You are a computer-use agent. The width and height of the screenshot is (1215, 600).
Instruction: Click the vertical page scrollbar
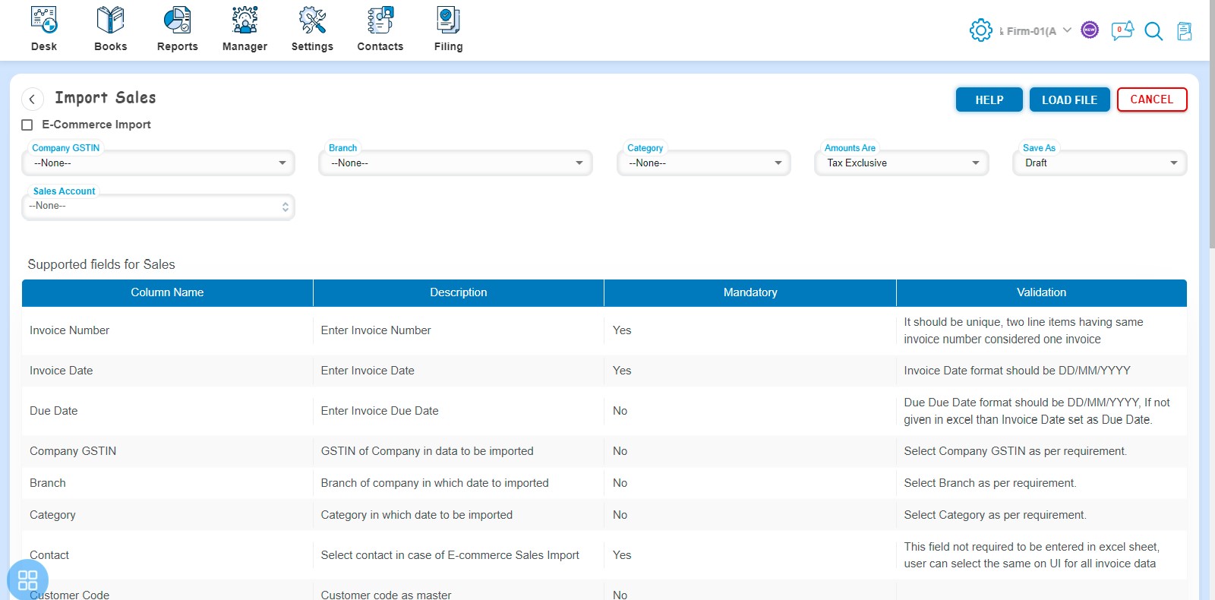click(x=1212, y=123)
